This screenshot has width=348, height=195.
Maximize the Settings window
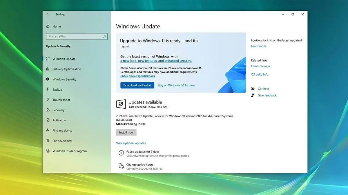[293, 14]
